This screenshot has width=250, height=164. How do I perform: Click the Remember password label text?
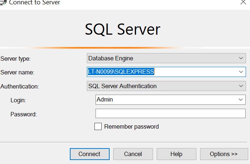(x=132, y=127)
